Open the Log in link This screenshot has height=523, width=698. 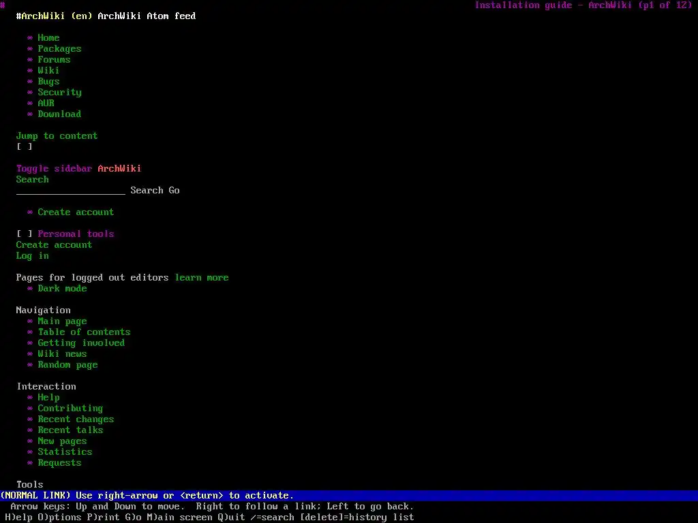(x=33, y=256)
